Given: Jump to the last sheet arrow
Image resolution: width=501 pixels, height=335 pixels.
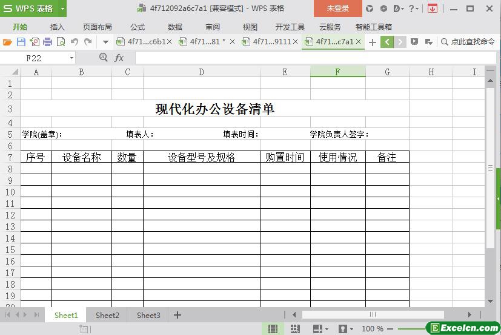Looking at the screenshot, I should pos(36,315).
